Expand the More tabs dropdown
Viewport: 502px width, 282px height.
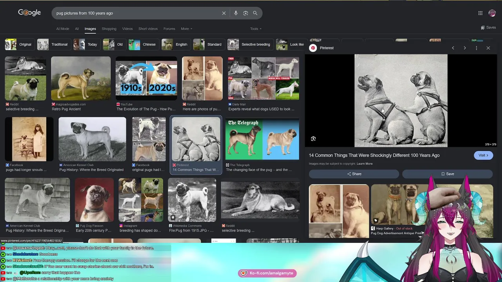point(186,29)
